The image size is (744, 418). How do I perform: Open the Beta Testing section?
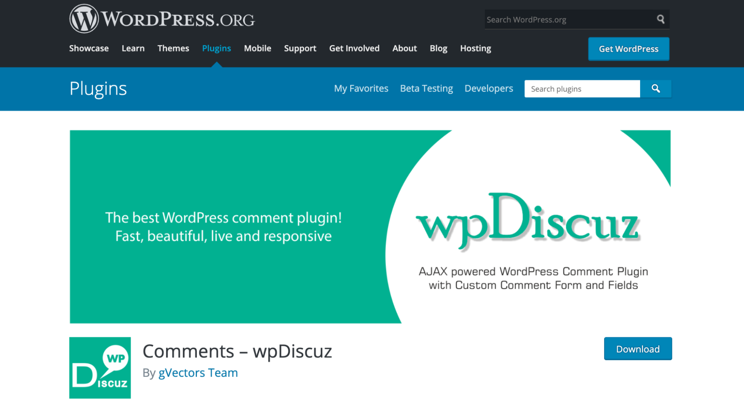pyautogui.click(x=427, y=88)
